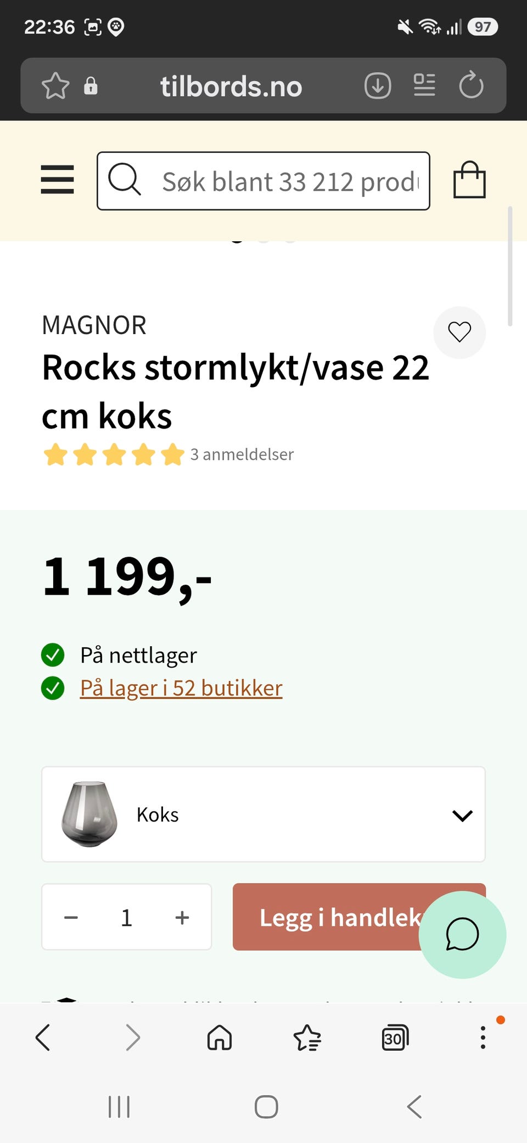The image size is (527, 1143).
Task: Toggle reader mode icon in address bar
Action: pos(424,85)
